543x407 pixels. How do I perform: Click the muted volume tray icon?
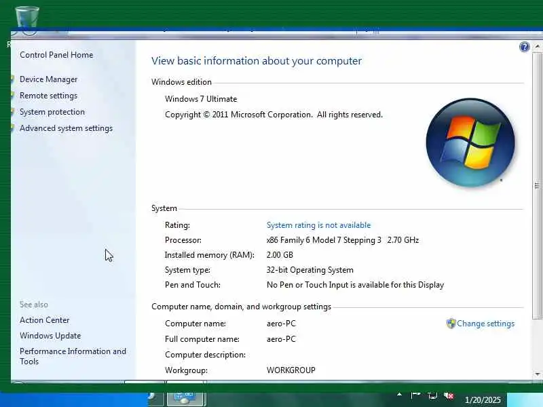(449, 395)
